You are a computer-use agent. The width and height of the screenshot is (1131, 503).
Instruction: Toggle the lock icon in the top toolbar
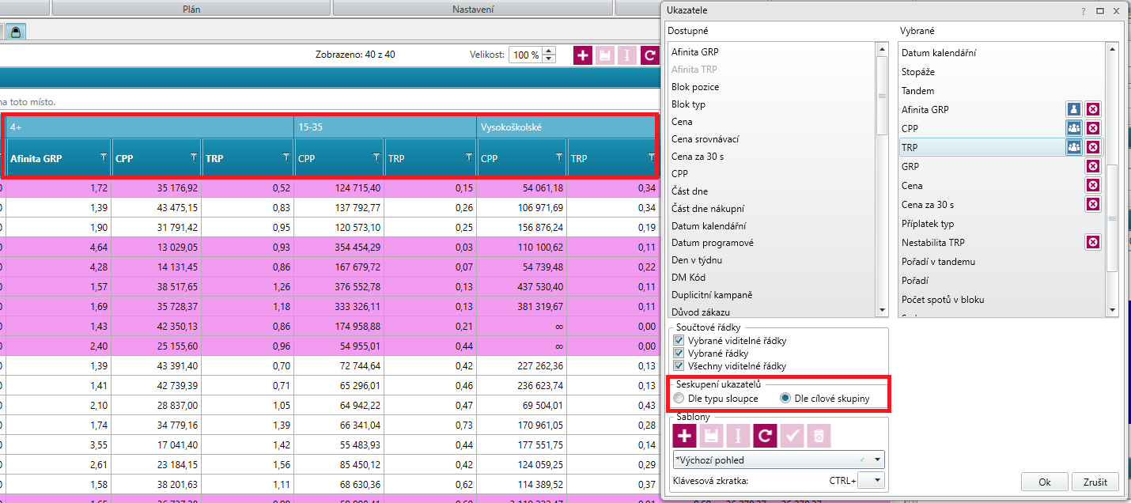tap(17, 32)
